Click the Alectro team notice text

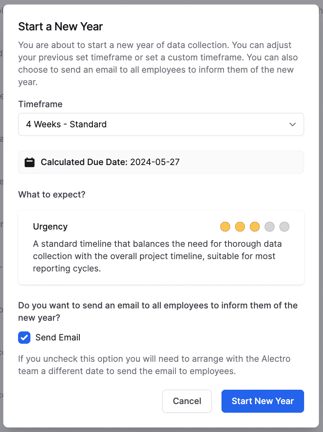(154, 365)
